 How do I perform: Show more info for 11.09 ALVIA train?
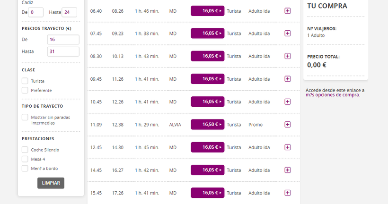pyautogui.click(x=287, y=125)
